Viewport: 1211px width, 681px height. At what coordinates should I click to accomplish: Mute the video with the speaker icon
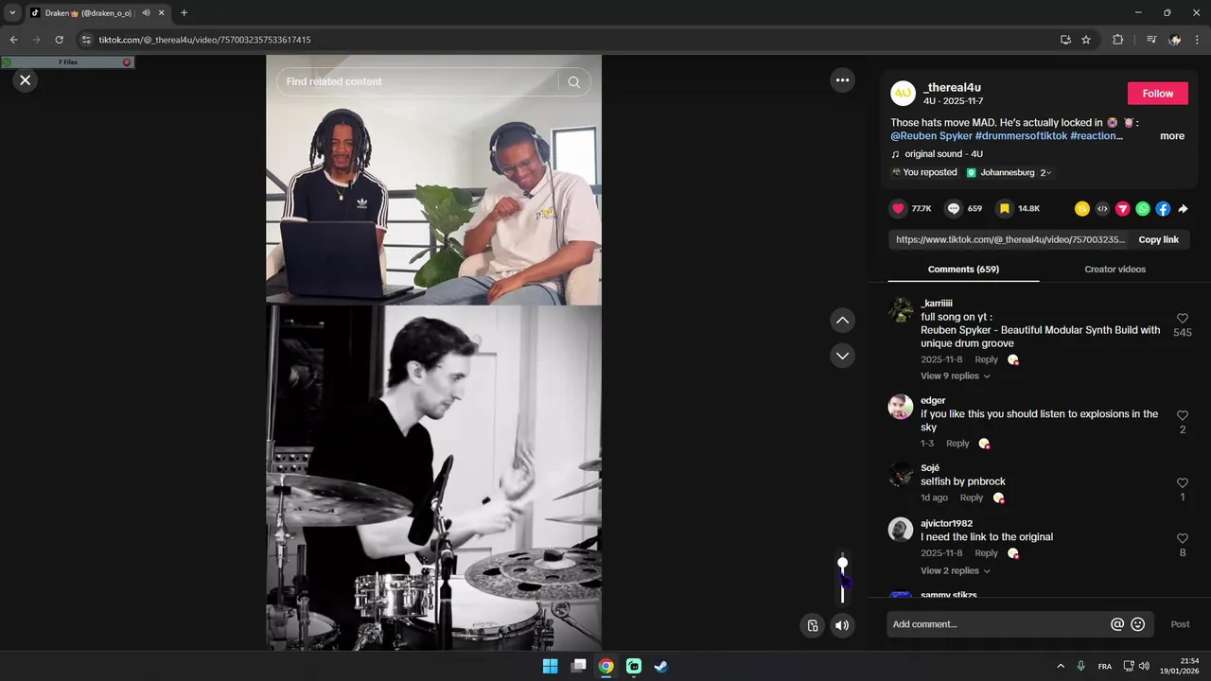[842, 625]
